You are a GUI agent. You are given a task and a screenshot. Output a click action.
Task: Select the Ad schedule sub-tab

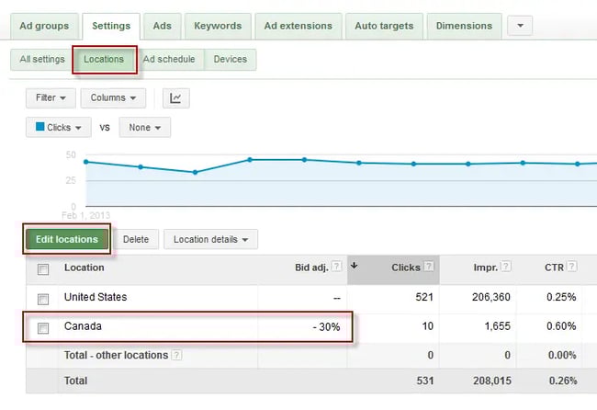[169, 60]
